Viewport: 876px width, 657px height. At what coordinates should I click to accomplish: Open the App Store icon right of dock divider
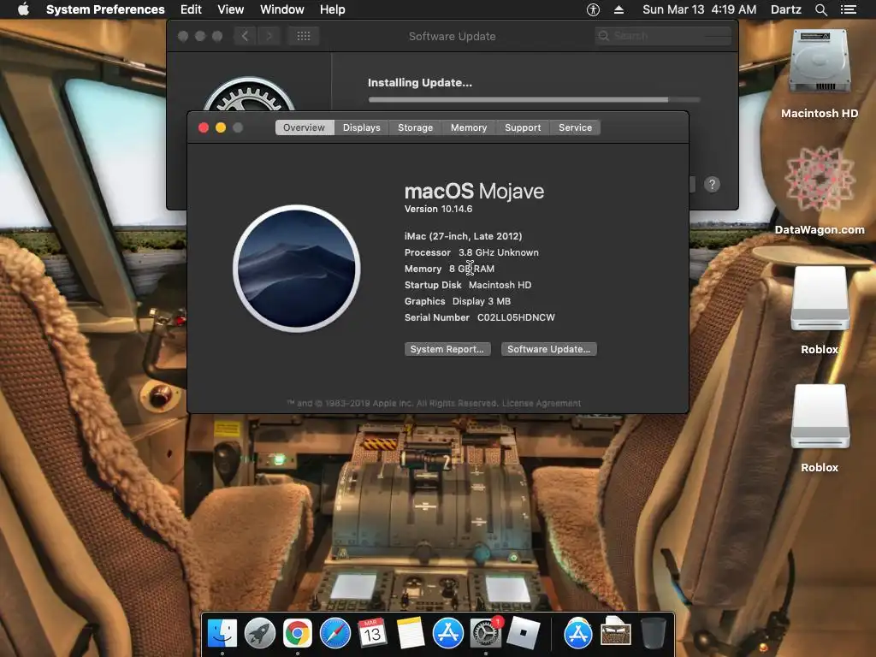point(578,634)
